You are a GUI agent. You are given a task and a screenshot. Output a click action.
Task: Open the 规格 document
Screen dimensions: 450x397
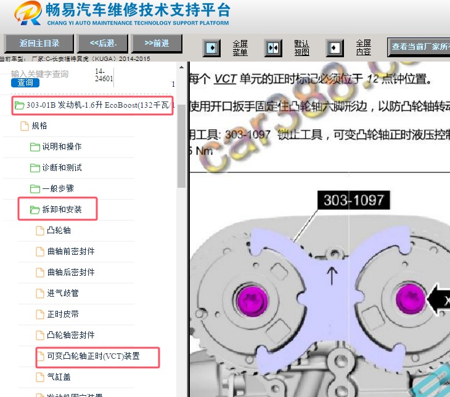39,126
